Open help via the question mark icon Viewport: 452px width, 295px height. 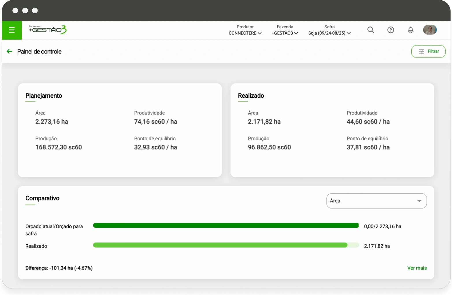click(x=390, y=30)
